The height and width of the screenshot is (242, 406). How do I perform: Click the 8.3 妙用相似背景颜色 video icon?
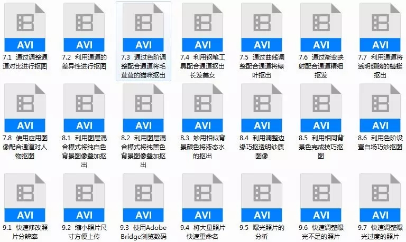[202, 108]
